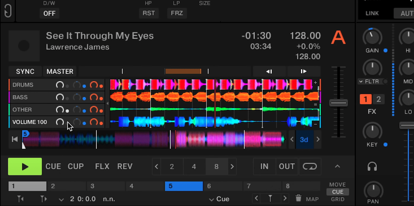Switch to the MOVE tab

(337, 184)
